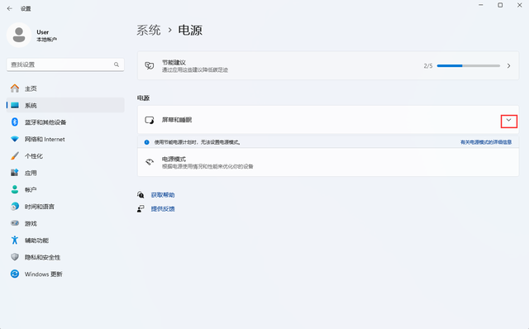
Task: Click the Wi-Fi network icon
Action: 15,139
